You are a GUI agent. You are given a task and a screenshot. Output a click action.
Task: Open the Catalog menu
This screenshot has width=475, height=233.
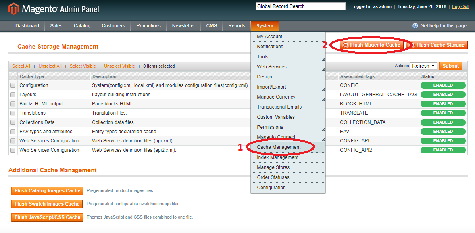(x=82, y=26)
